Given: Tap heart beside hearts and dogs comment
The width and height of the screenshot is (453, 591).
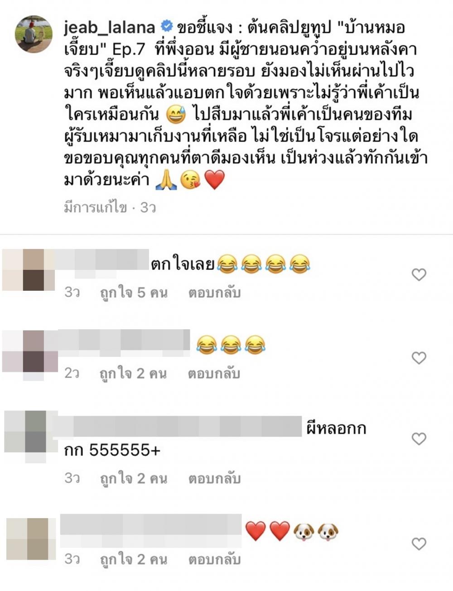Looking at the screenshot, I should pyautogui.click(x=419, y=543).
